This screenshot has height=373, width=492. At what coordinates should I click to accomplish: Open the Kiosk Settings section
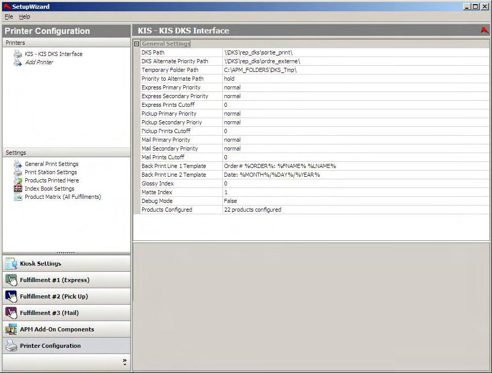[66, 264]
